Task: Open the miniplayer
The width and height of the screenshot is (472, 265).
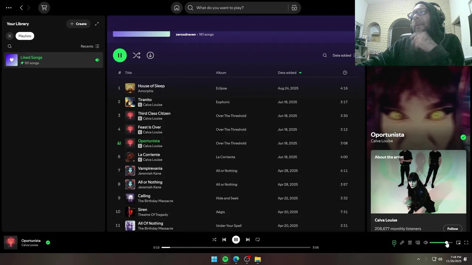Action: (x=458, y=243)
